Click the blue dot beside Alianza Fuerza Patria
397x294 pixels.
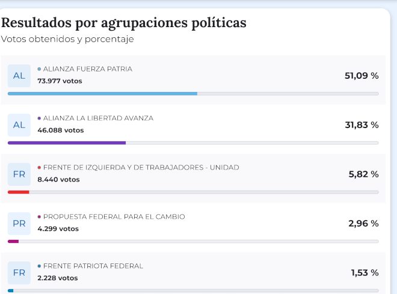[39, 69]
